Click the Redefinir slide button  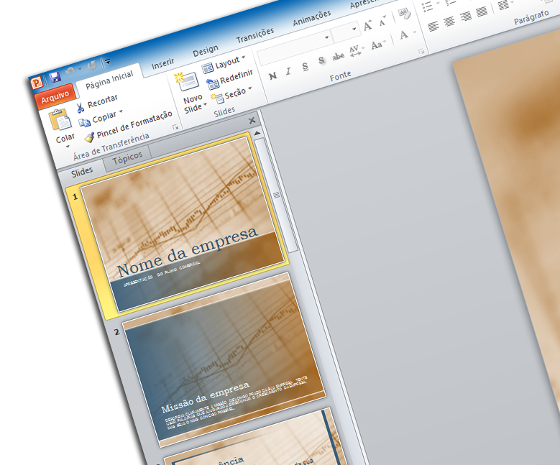coord(213,83)
